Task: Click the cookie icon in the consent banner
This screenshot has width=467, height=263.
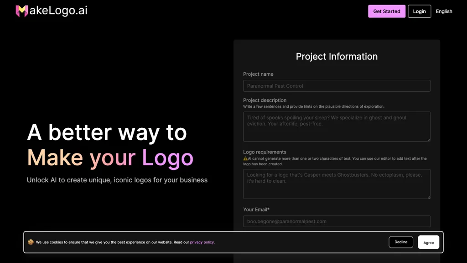Action: tap(31, 242)
